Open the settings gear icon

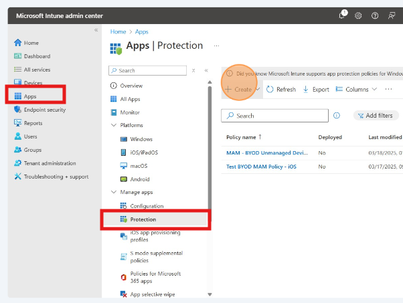(x=358, y=15)
